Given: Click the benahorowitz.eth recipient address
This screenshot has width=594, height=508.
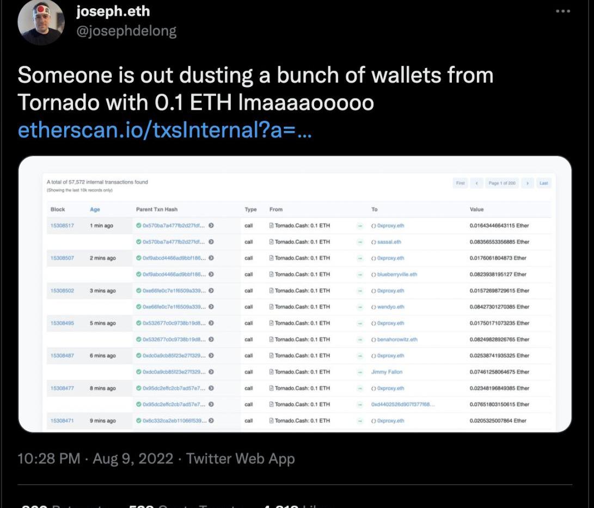Looking at the screenshot, I should (x=397, y=339).
